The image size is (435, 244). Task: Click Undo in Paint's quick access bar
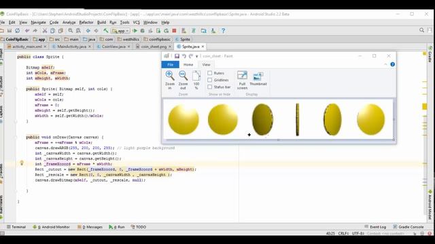click(x=184, y=56)
